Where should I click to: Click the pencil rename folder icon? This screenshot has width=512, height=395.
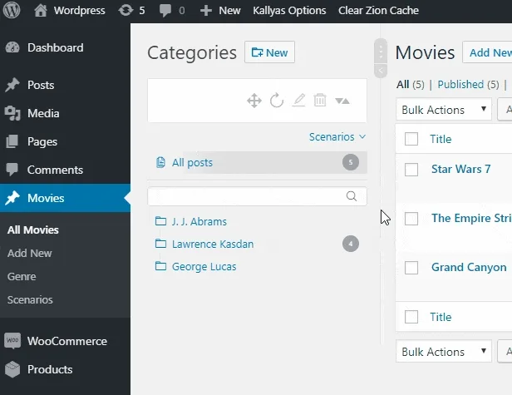[298, 101]
